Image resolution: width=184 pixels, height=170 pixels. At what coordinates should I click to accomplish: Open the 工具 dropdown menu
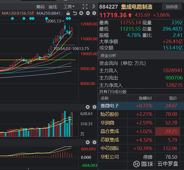(x=69, y=7)
